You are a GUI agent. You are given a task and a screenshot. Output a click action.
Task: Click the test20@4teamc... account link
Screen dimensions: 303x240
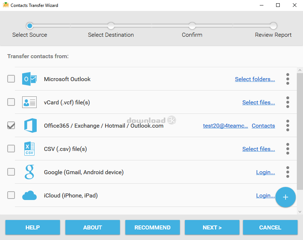coord(226,126)
